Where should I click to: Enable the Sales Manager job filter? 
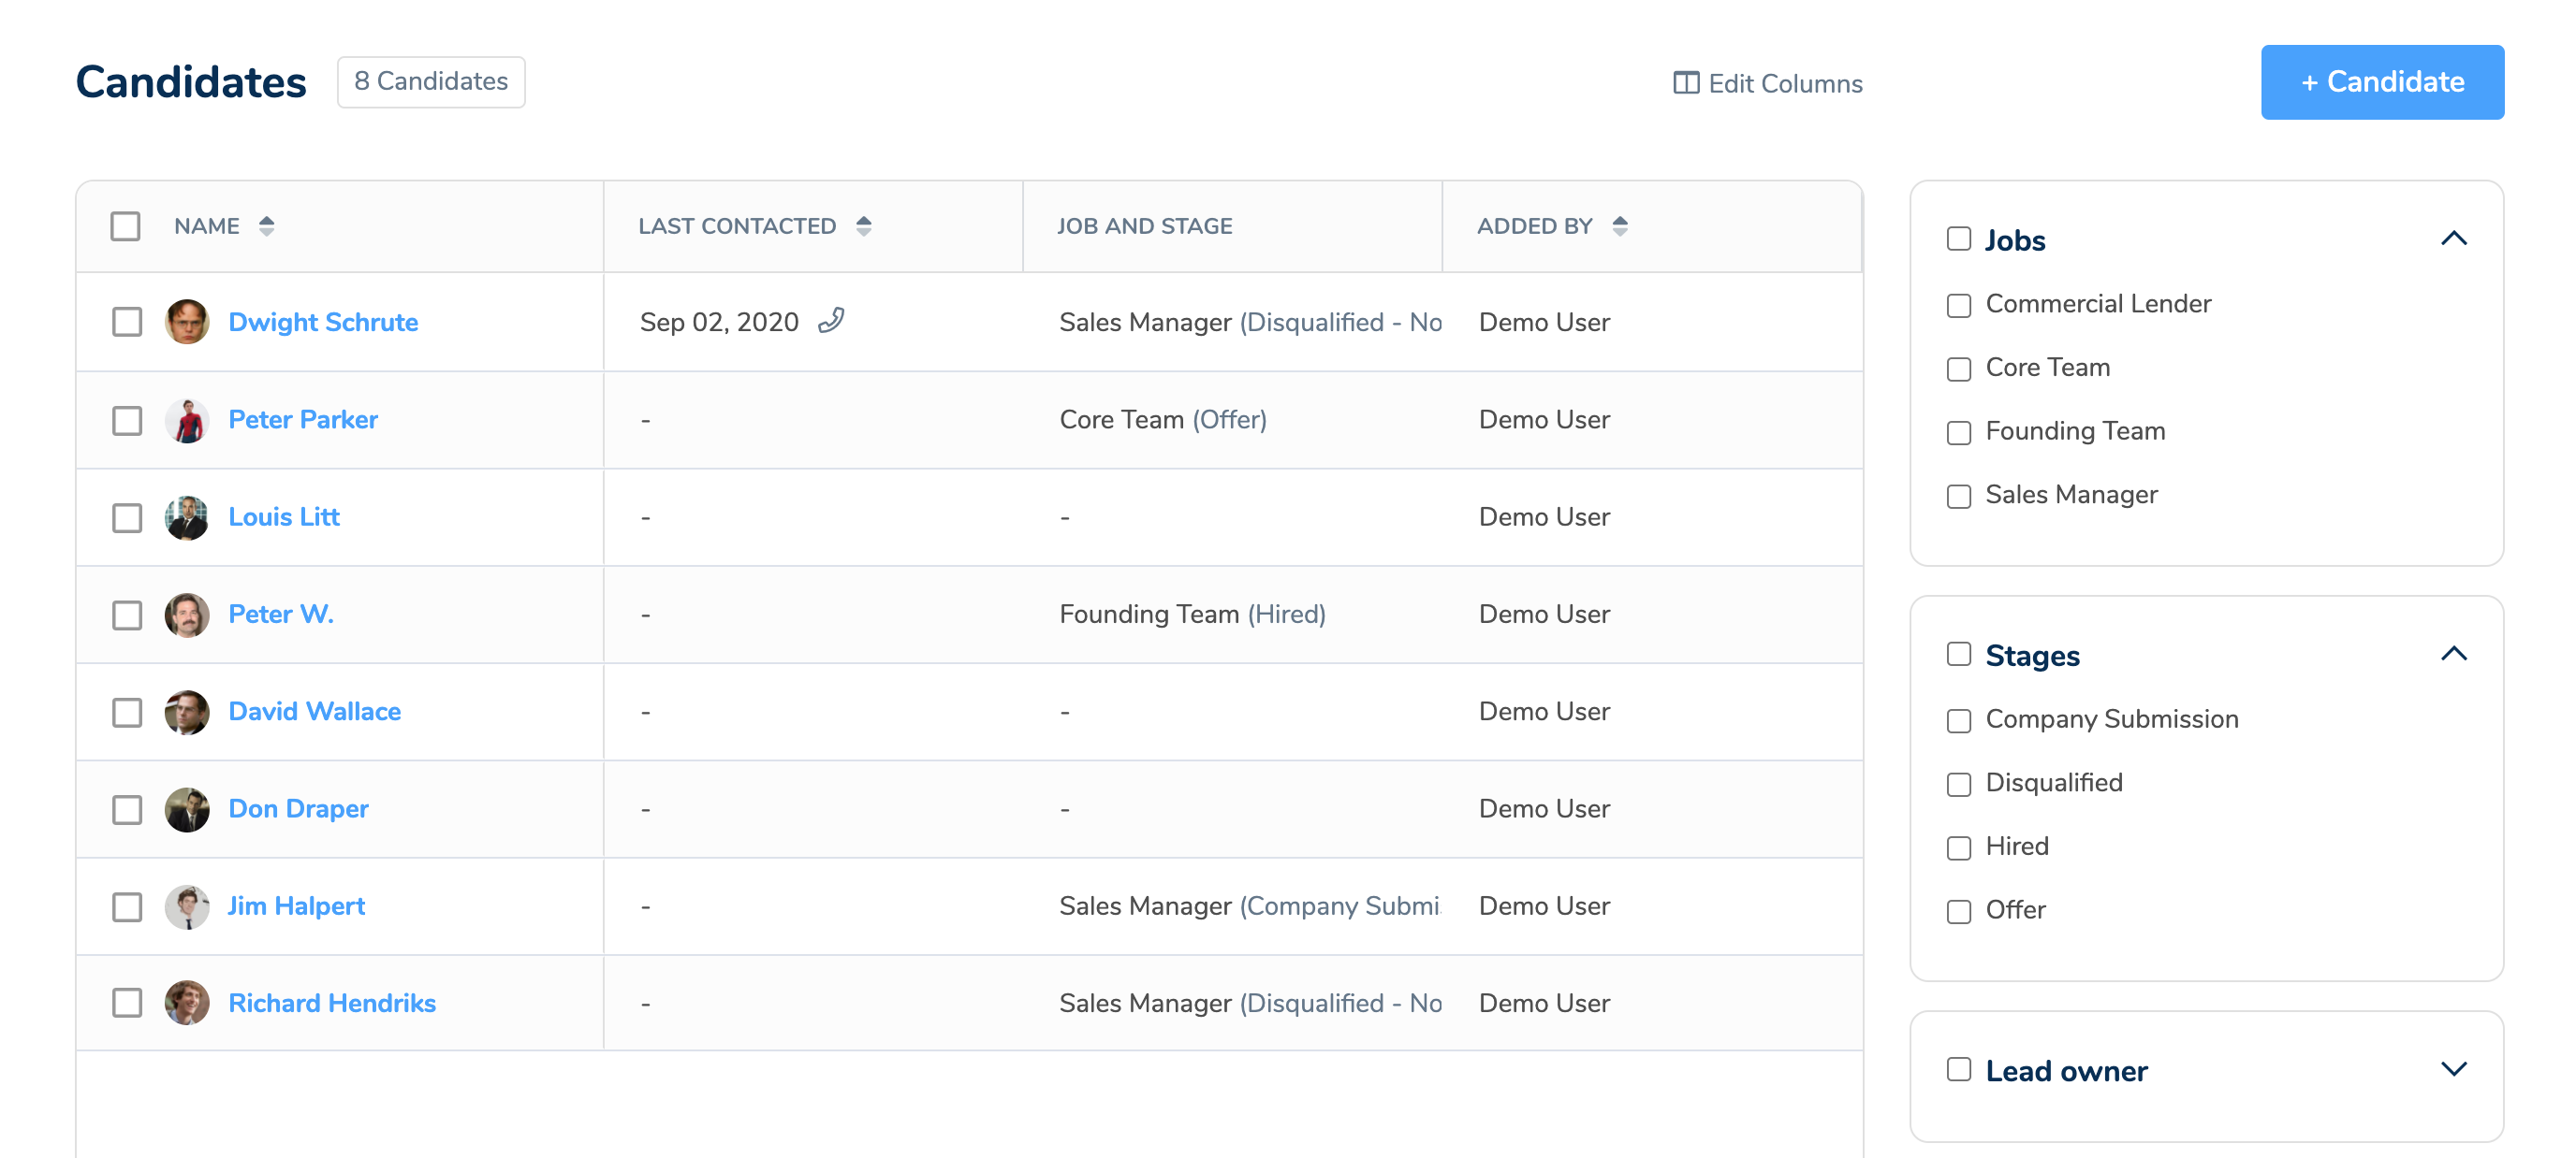point(1958,496)
